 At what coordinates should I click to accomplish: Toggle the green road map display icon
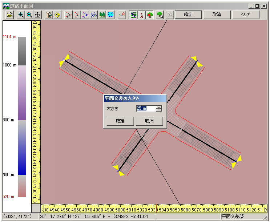pos(133,15)
